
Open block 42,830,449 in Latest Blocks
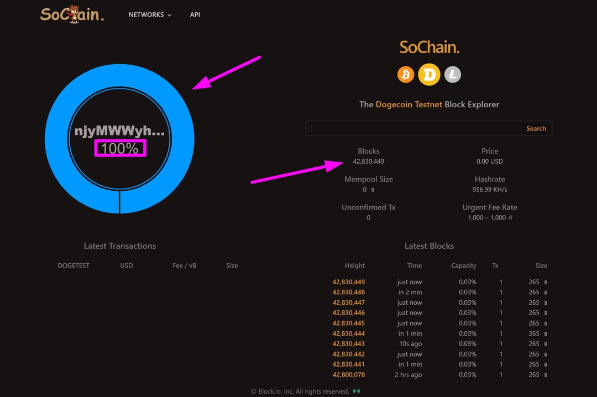coord(348,282)
